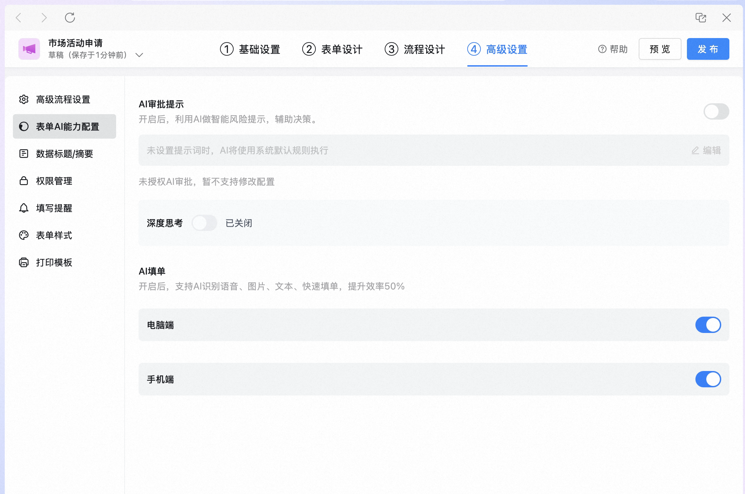Image resolution: width=745 pixels, height=494 pixels.
Task: Click the 电脑端 row label
Action: click(x=160, y=325)
